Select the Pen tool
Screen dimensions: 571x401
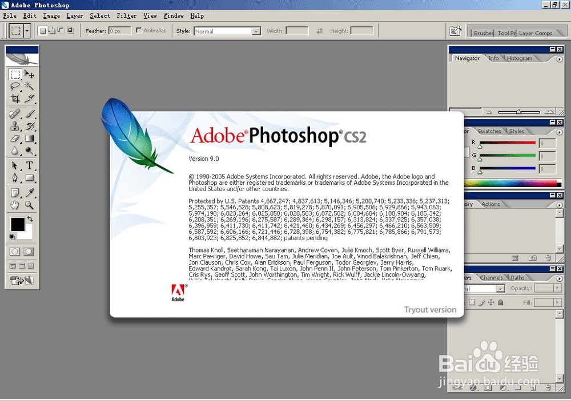[x=15, y=177]
